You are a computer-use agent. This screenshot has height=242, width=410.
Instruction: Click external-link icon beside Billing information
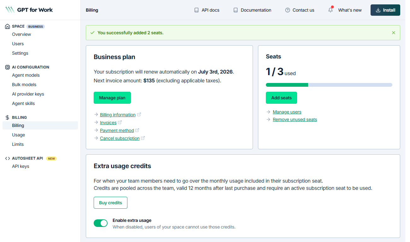[x=139, y=114]
